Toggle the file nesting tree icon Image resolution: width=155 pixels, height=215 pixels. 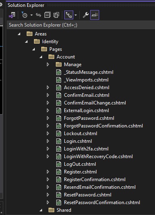[x=69, y=15]
